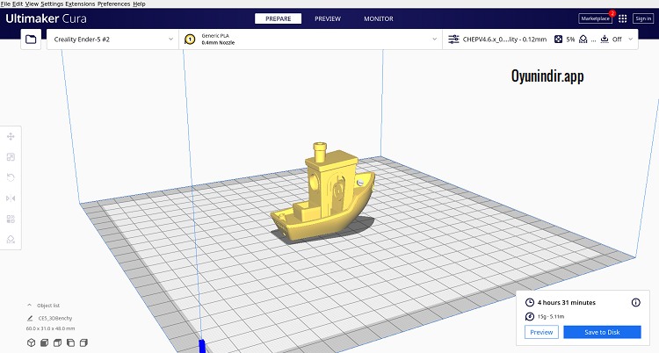Select the Mirror tool in left toolbar
Screen dimensions: 659x353
tap(11, 198)
